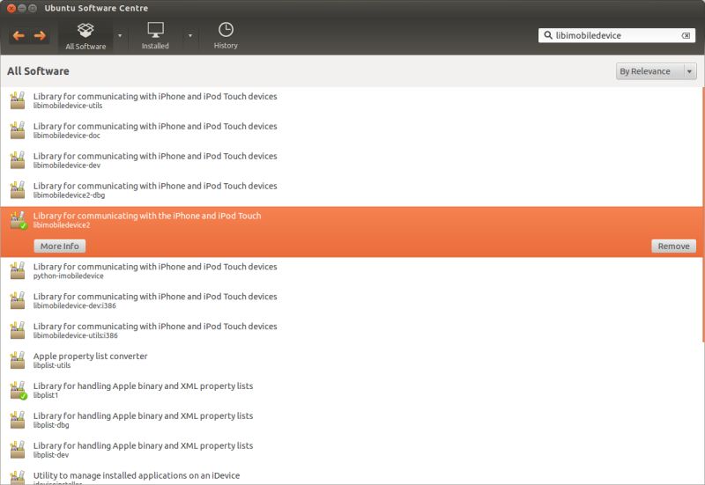The image size is (705, 485).
Task: Select the libimobiledevice-dev:i386 package icon
Action: coord(18,300)
